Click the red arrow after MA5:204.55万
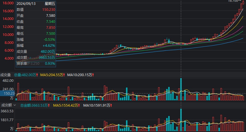Viewport: 246px width, 132px height. click(x=64, y=75)
